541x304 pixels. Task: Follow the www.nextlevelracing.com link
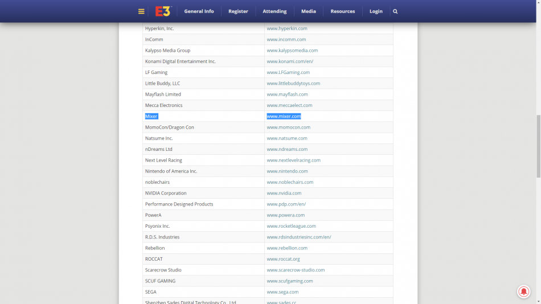tap(294, 160)
